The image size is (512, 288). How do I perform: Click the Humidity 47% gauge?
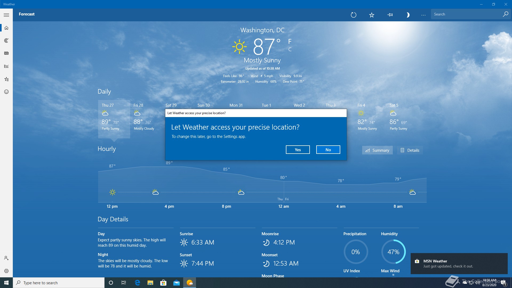pos(393,252)
